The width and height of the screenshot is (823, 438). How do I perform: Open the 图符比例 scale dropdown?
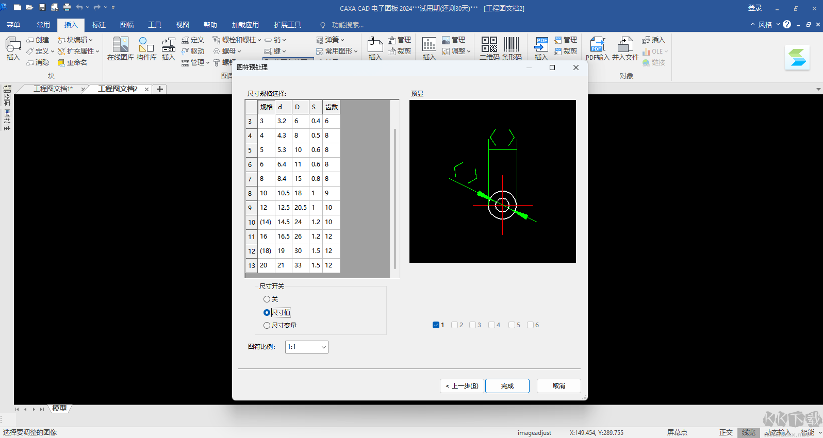coord(307,347)
